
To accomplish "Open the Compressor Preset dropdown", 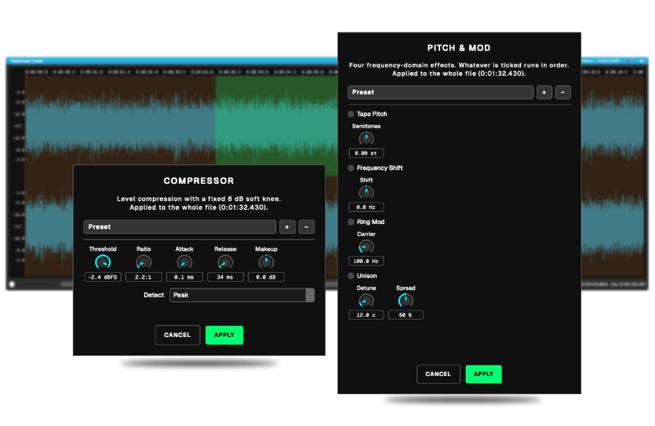I will [179, 227].
